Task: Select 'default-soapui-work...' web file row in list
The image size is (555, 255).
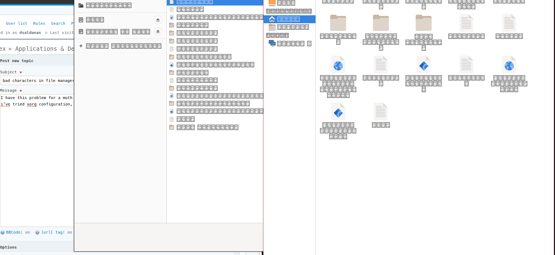Action: 215,17
